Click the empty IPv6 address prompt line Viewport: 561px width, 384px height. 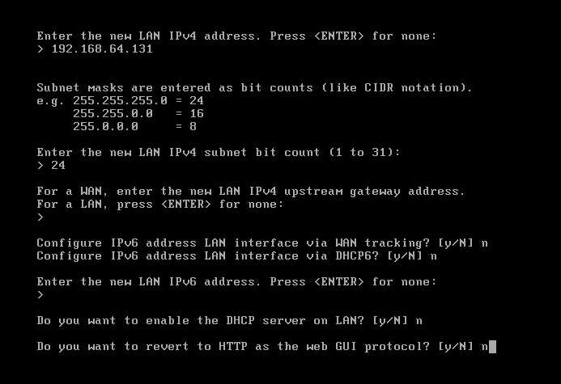click(40, 295)
